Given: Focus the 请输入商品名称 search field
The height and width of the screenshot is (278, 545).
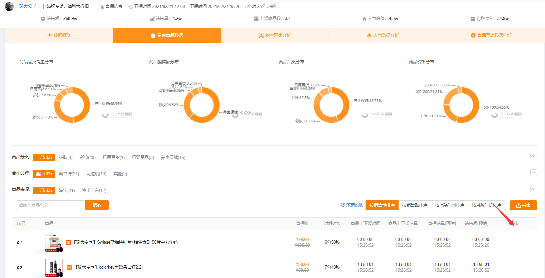Looking at the screenshot, I should 50,205.
